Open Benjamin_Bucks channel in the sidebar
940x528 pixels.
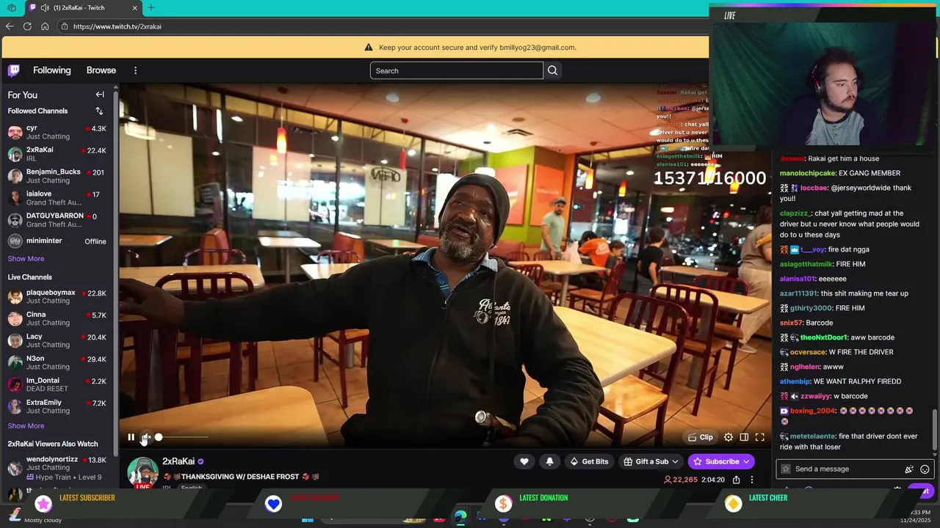[x=57, y=176]
